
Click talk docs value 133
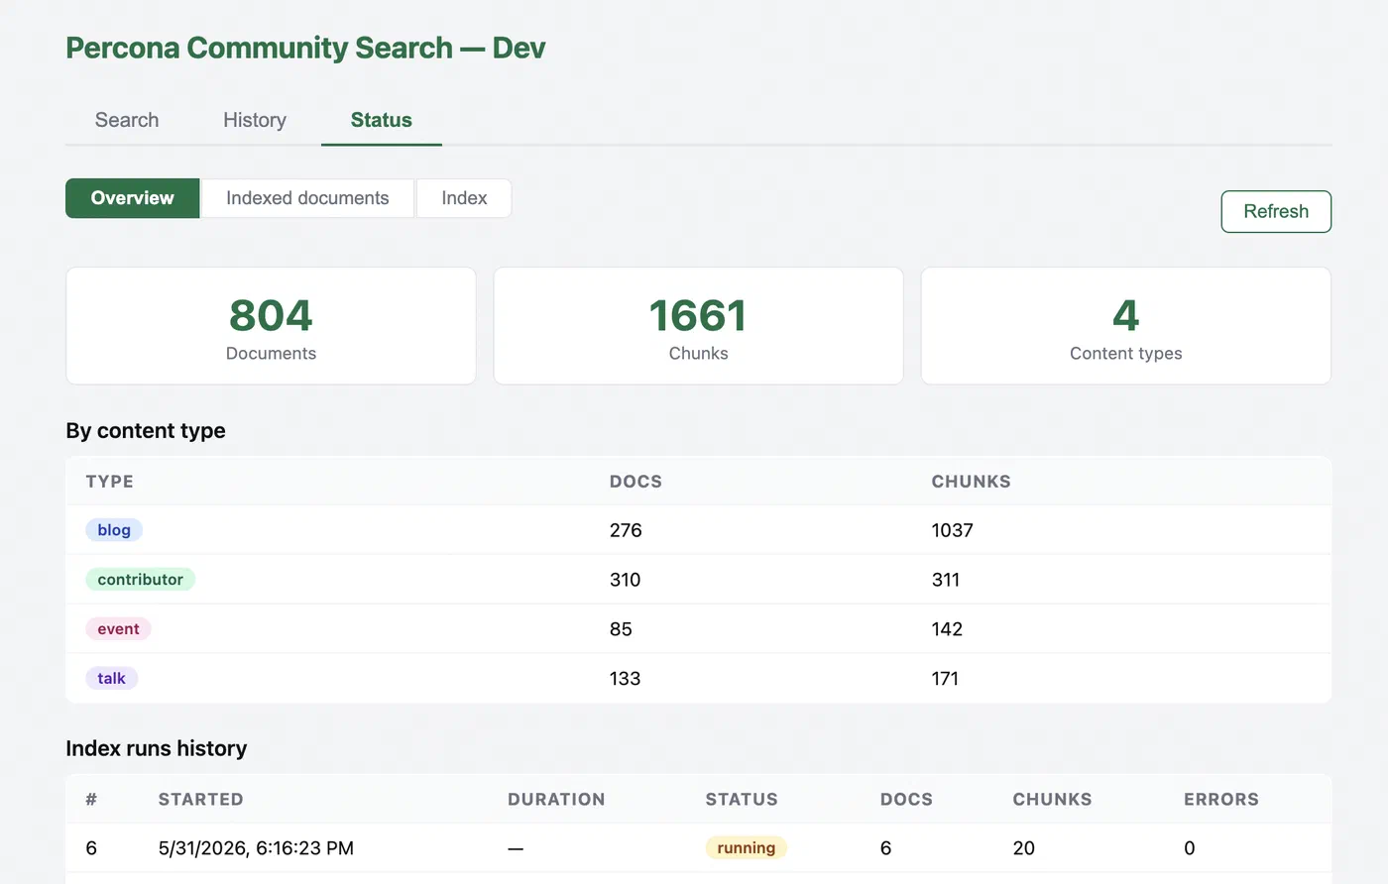point(625,679)
